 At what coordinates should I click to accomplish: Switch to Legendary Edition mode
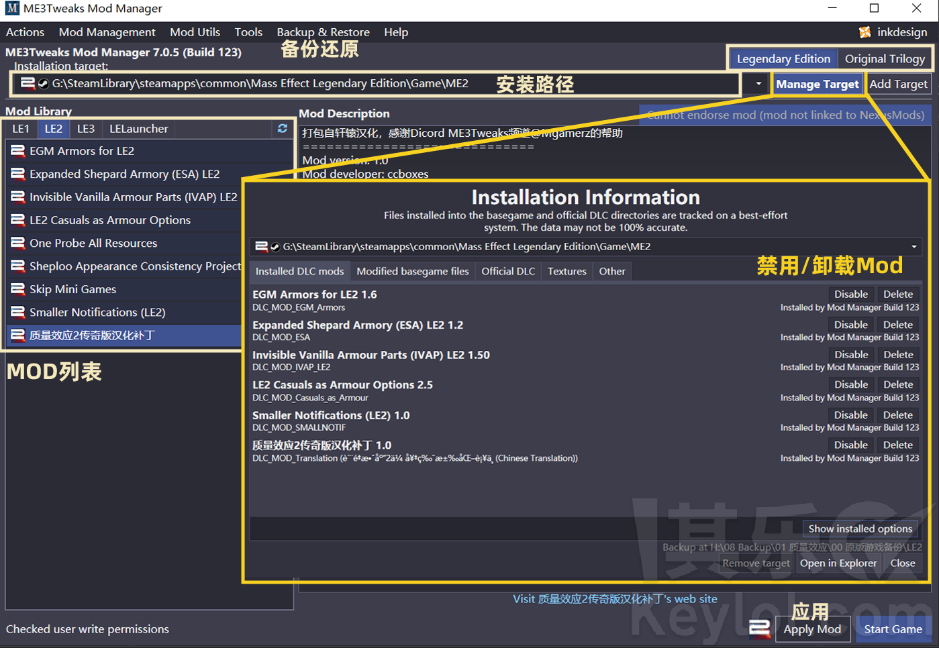[x=783, y=59]
